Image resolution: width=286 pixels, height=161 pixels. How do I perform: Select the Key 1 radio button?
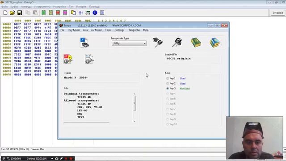[x=168, y=78]
